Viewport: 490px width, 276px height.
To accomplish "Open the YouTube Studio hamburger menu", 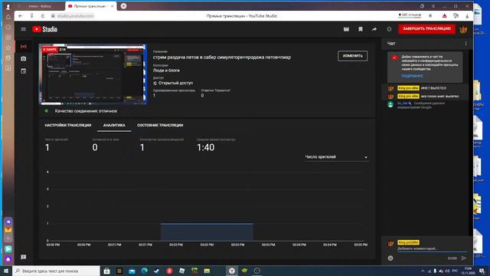I will pyautogui.click(x=24, y=29).
